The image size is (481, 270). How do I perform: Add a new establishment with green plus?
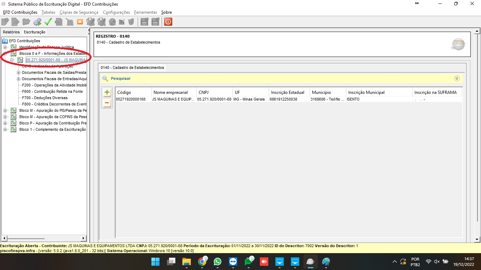(x=107, y=93)
